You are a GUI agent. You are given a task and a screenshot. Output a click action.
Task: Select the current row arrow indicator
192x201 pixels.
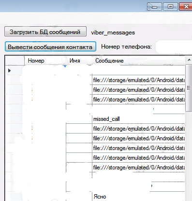[x=9, y=70]
